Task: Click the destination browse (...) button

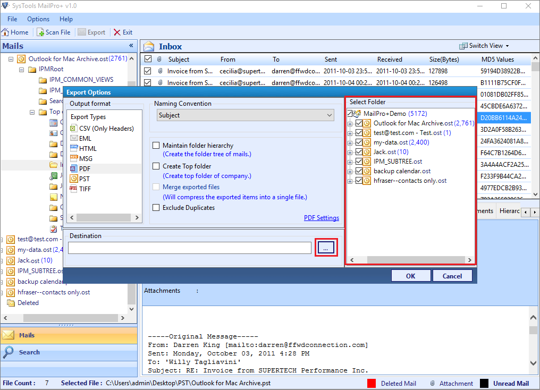Action: pos(326,248)
